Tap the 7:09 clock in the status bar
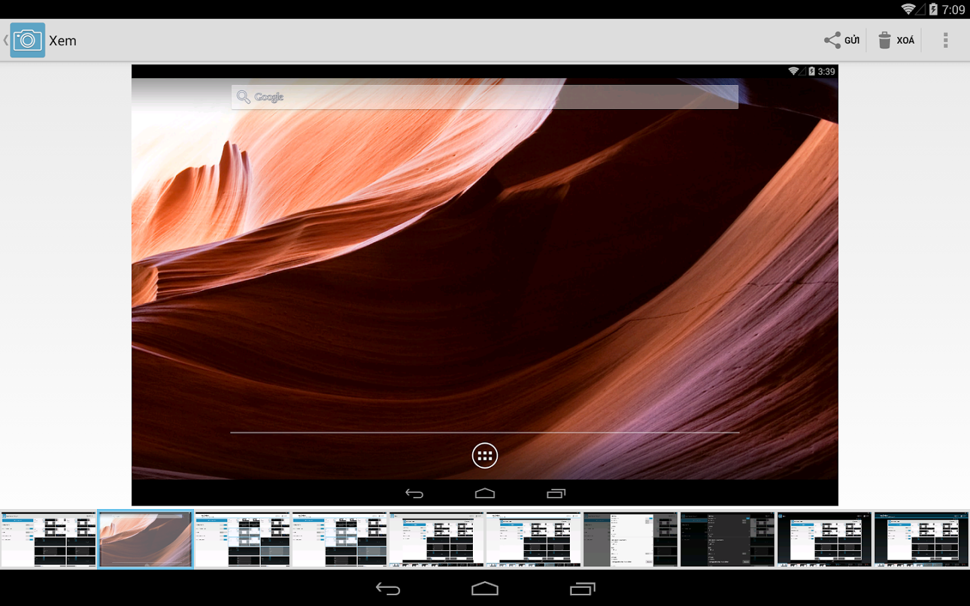Image resolution: width=970 pixels, height=606 pixels. click(953, 9)
